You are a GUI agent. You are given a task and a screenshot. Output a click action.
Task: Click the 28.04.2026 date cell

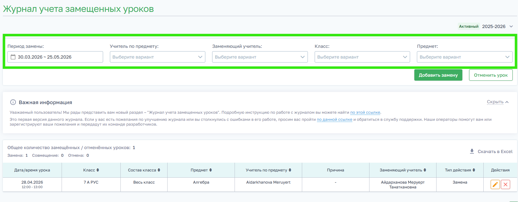tap(32, 182)
